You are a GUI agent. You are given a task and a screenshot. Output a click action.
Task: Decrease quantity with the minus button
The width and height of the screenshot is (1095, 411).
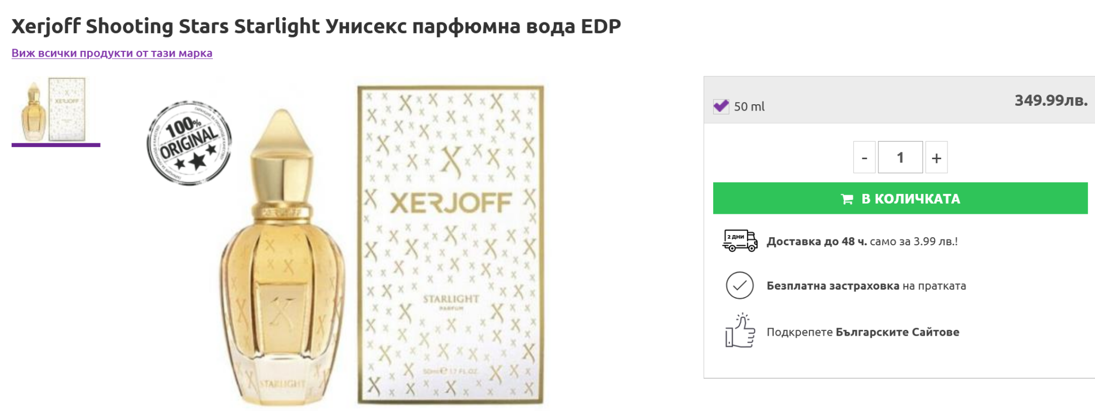click(x=864, y=158)
